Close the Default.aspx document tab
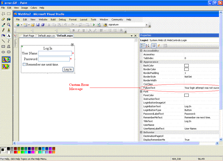The image size is (223, 161). [135, 36]
